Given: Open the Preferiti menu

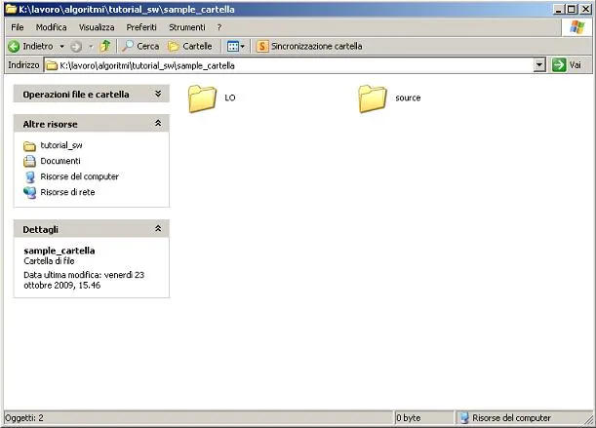Looking at the screenshot, I should (x=141, y=27).
